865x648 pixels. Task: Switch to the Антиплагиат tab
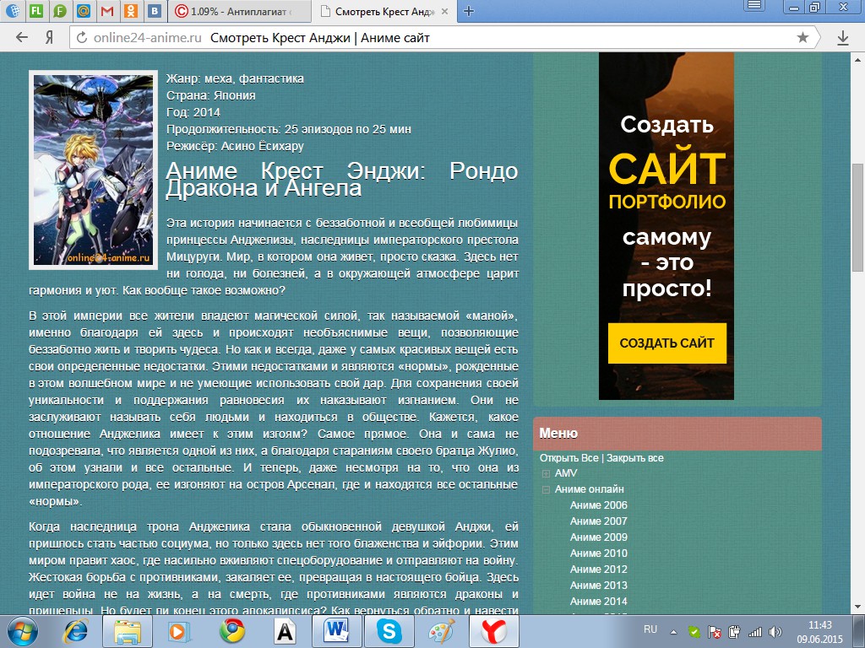click(x=239, y=11)
